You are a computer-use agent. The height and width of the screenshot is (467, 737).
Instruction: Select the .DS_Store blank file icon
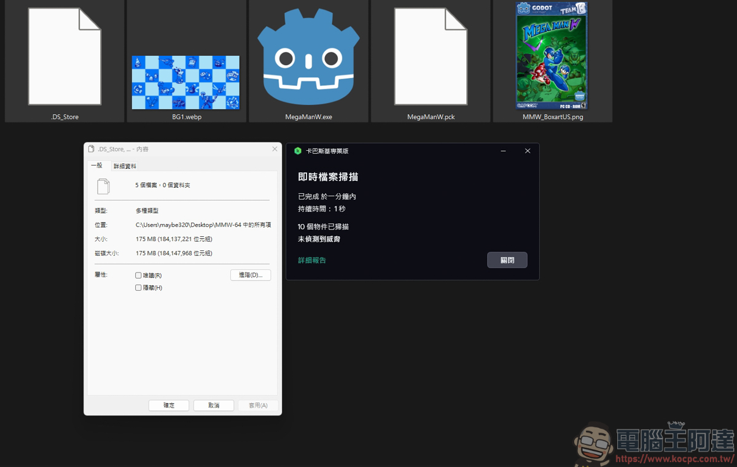pyautogui.click(x=64, y=56)
